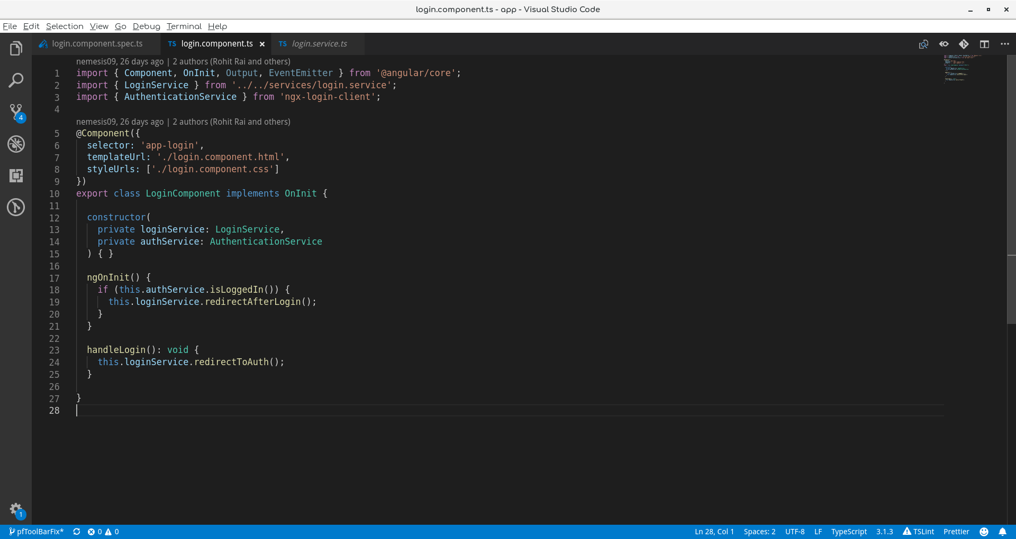This screenshot has height=539, width=1016.
Task: Click the constructor keyword
Action: point(116,217)
